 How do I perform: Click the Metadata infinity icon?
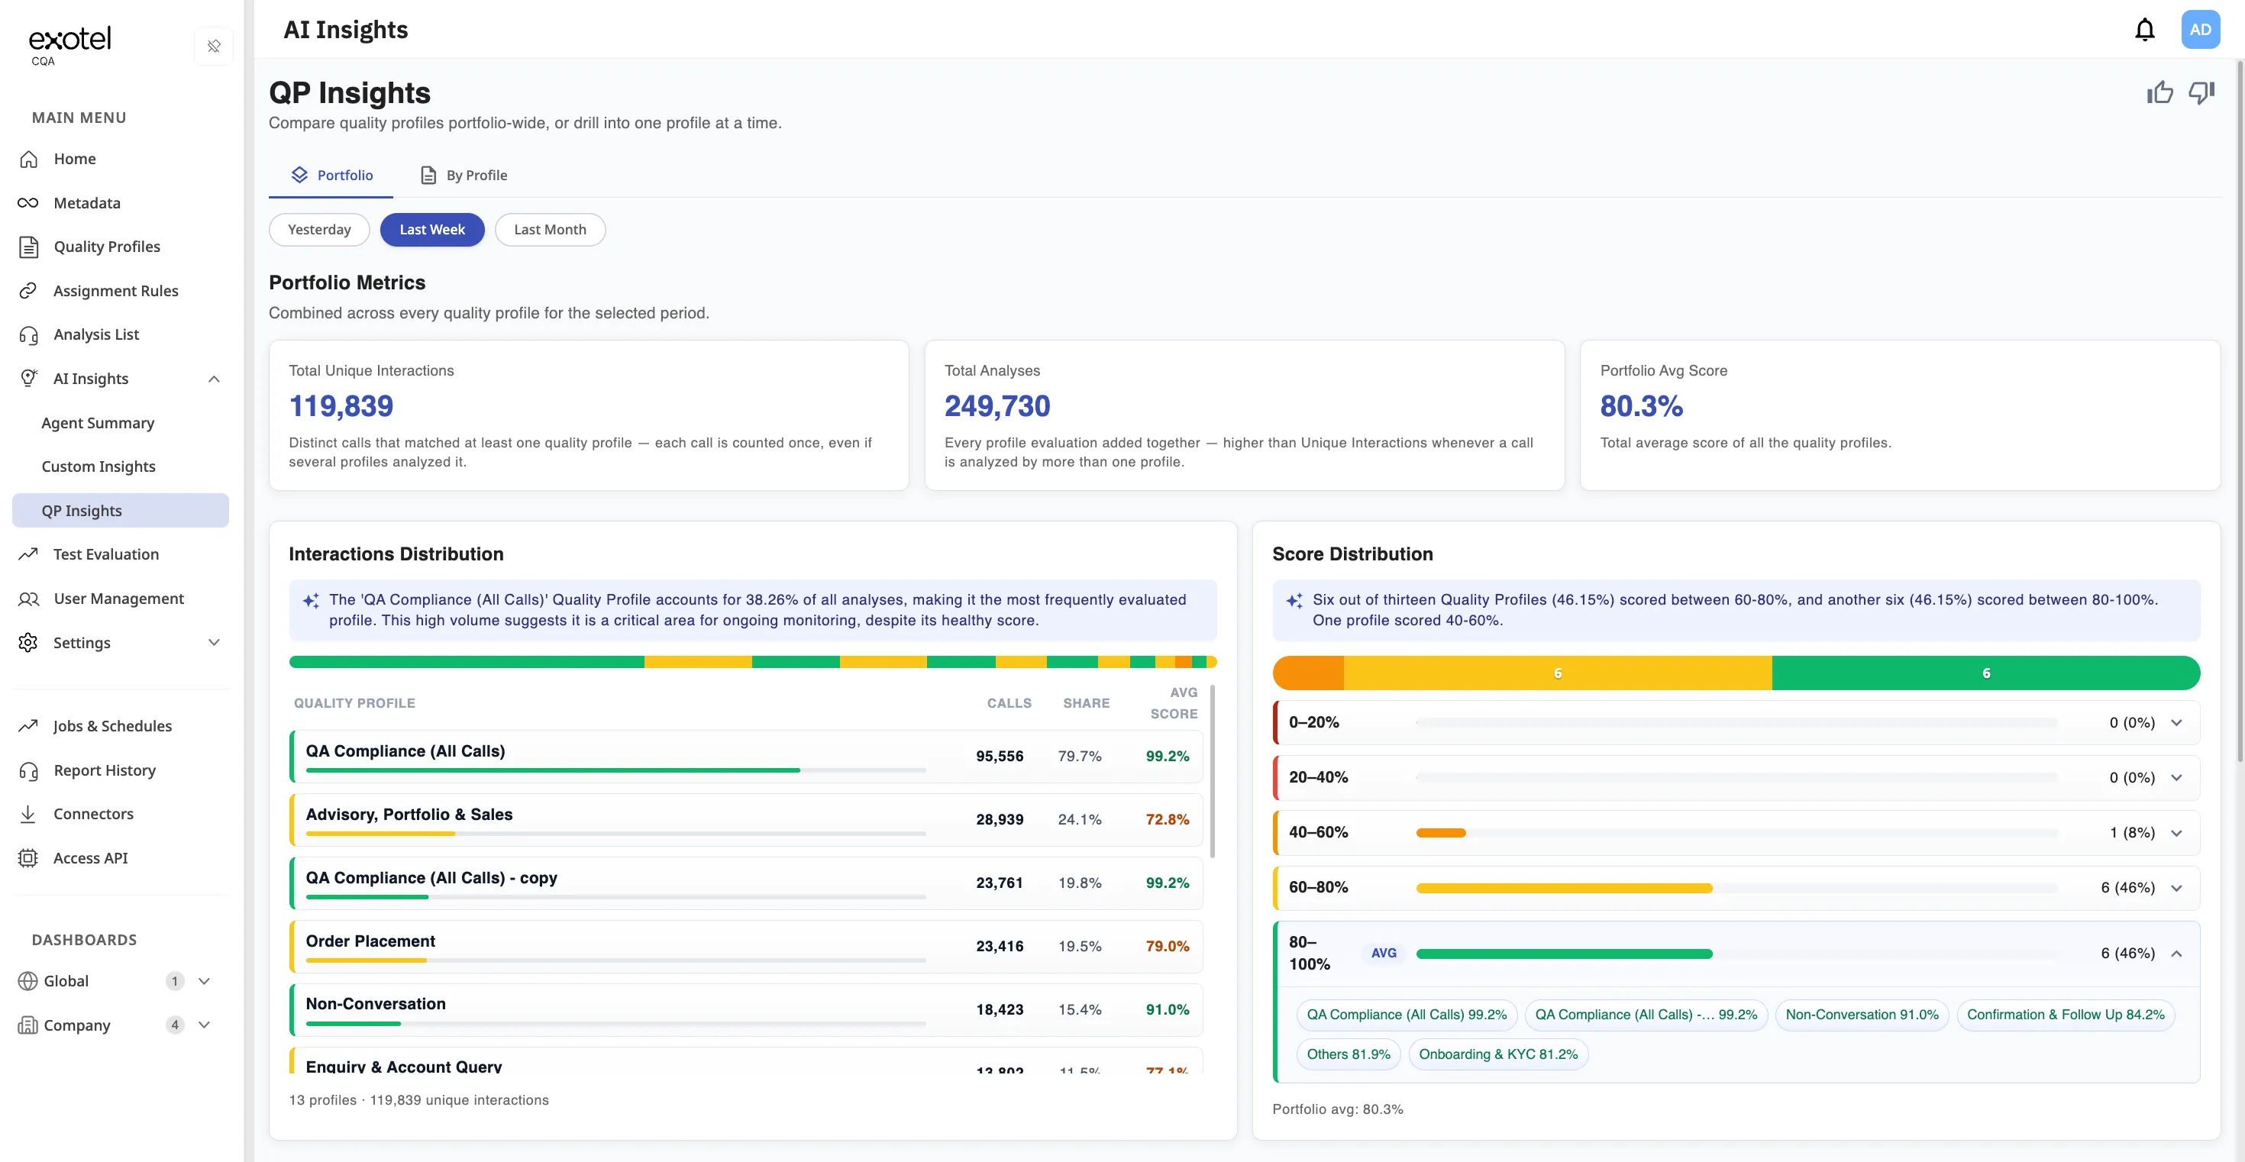pos(28,203)
